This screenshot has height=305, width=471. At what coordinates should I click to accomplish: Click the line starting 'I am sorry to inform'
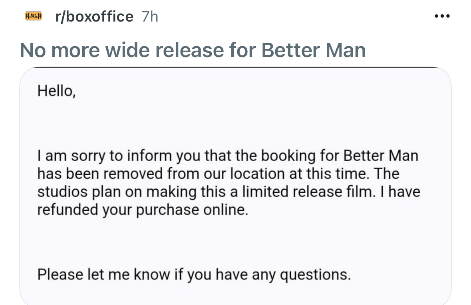pyautogui.click(x=228, y=156)
